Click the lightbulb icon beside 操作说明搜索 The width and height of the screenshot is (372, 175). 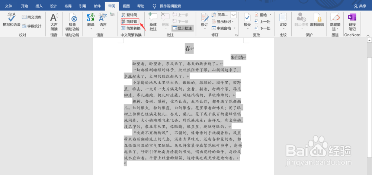coord(154,6)
